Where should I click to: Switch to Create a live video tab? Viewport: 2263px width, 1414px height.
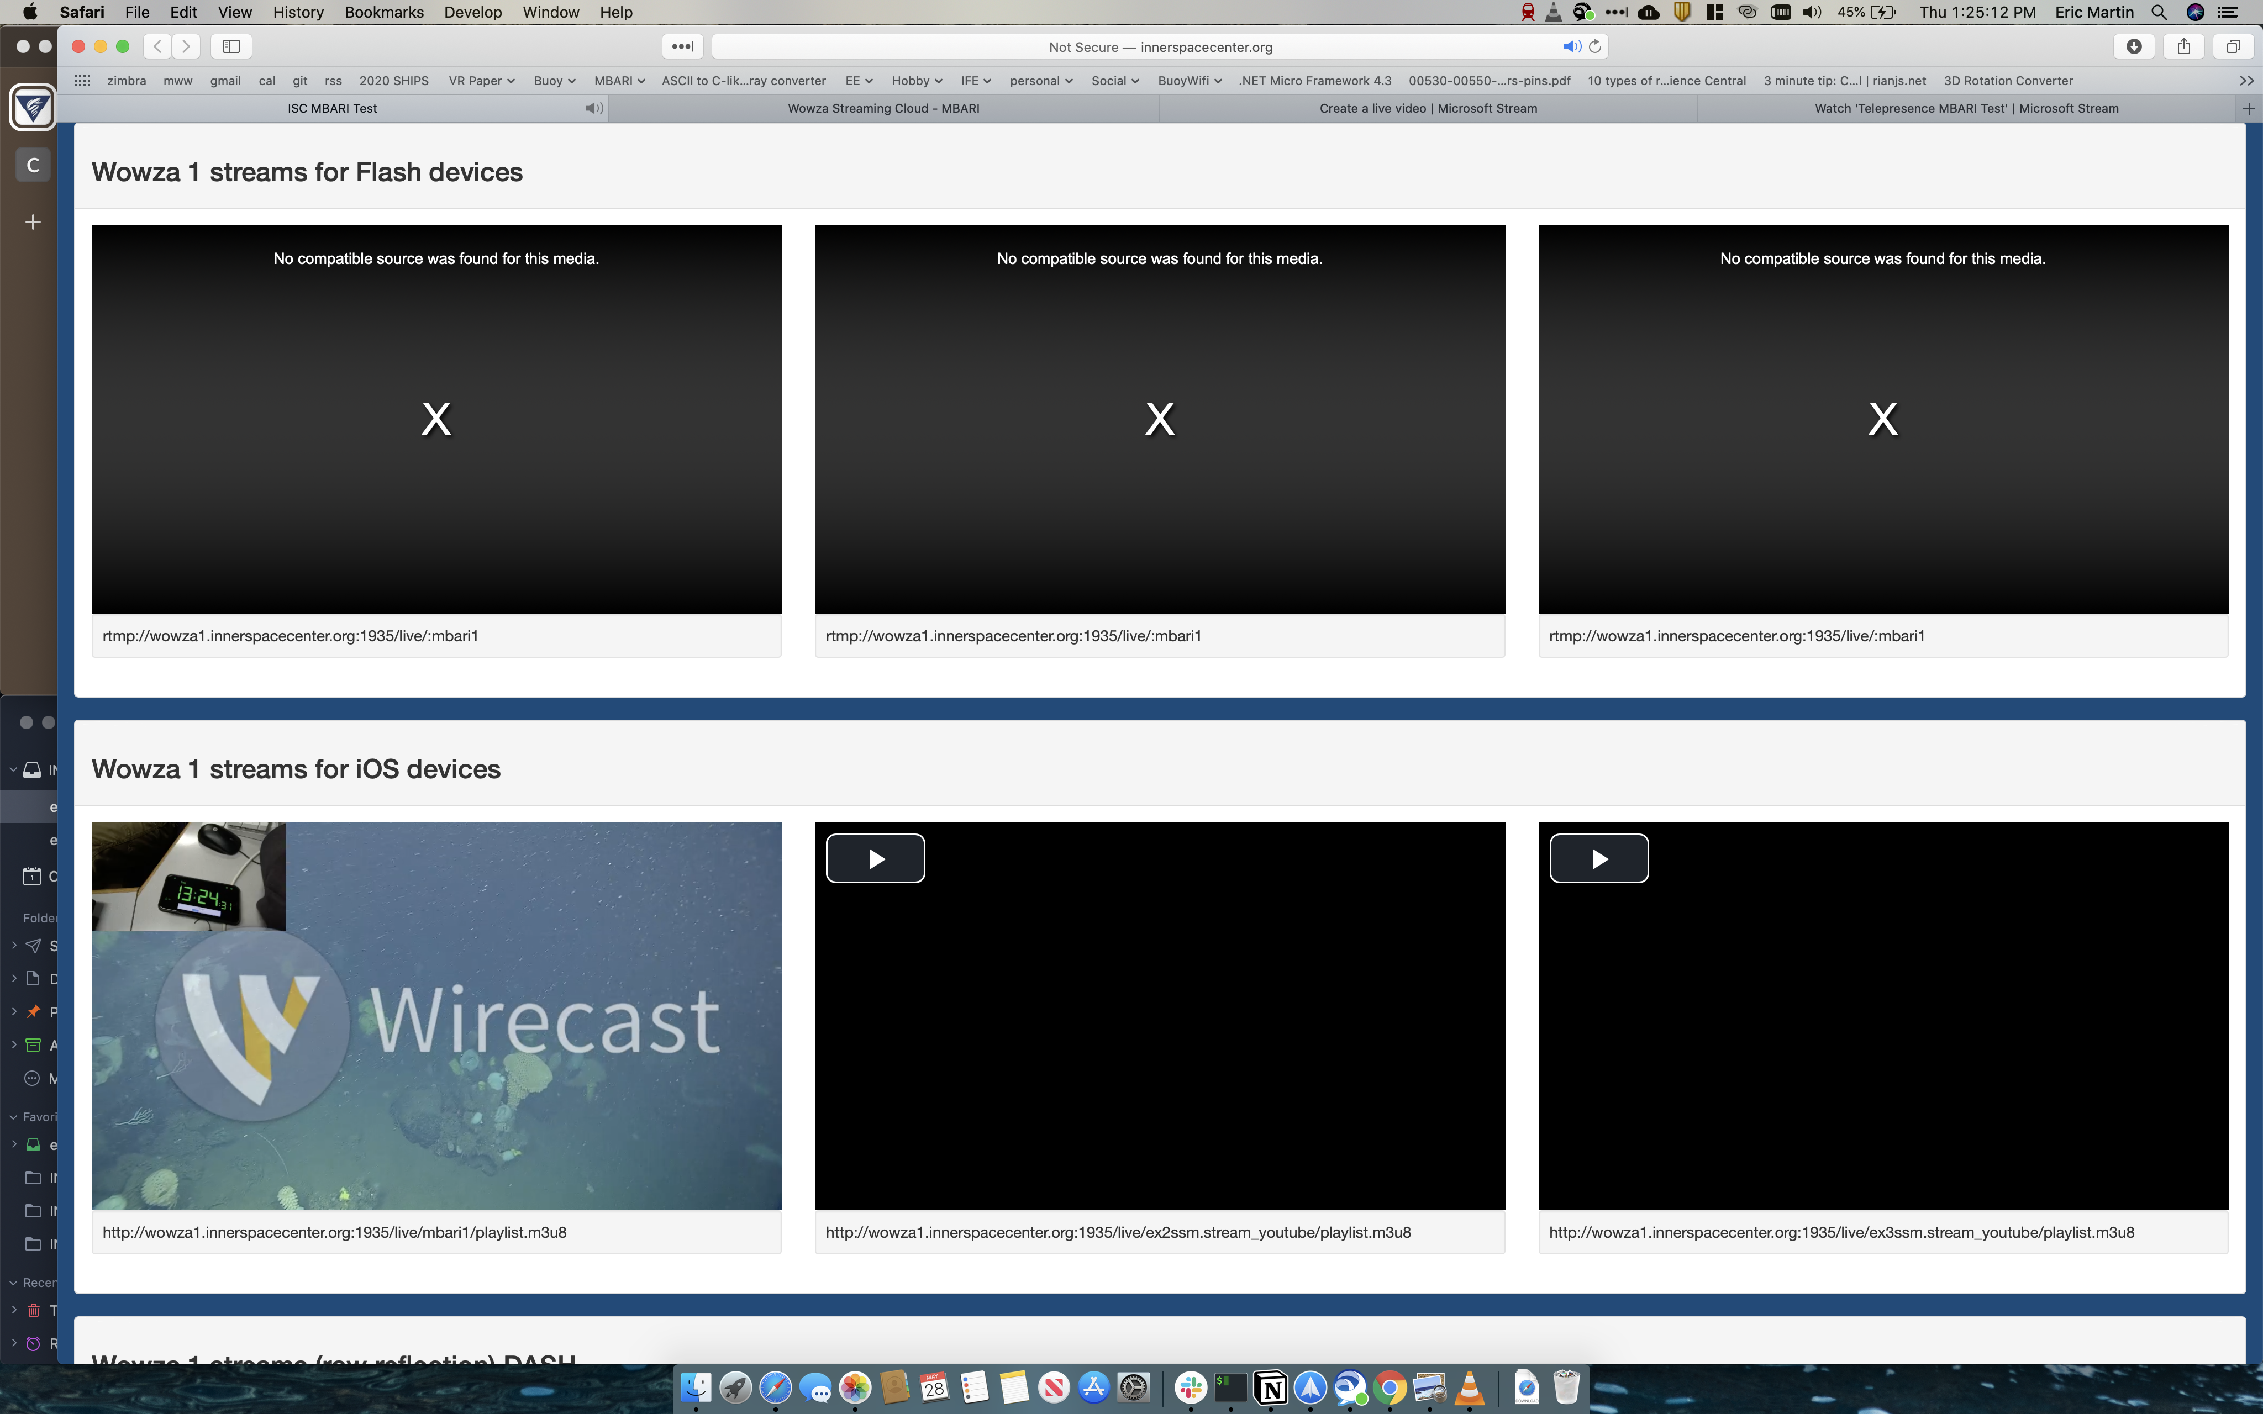pyautogui.click(x=1428, y=108)
